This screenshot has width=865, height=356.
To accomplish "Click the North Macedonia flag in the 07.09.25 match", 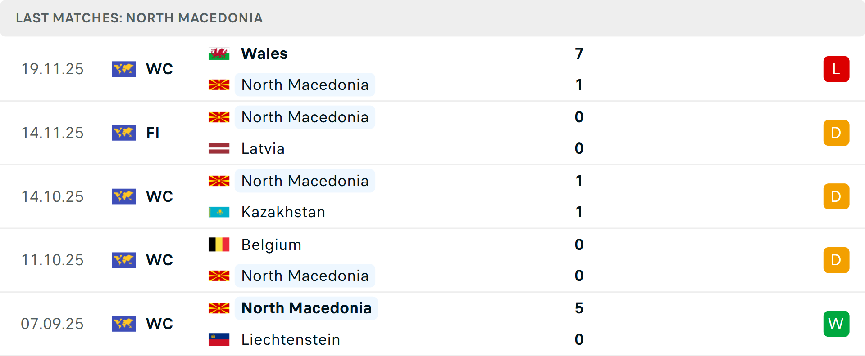I will [x=219, y=308].
